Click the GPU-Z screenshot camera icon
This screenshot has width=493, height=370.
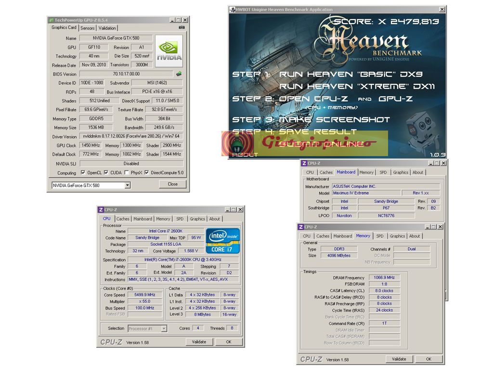[x=182, y=27]
